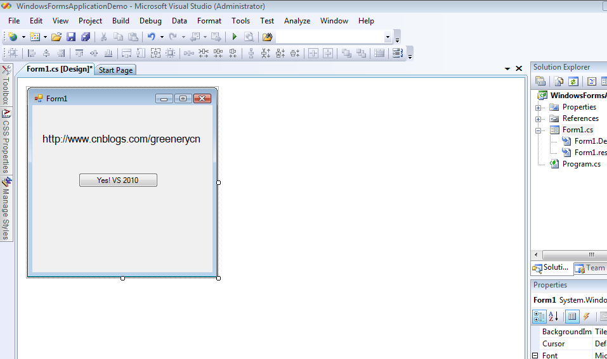This screenshot has width=607, height=359.
Task: Select the cnblogs URL label on the form
Action: tap(121, 139)
